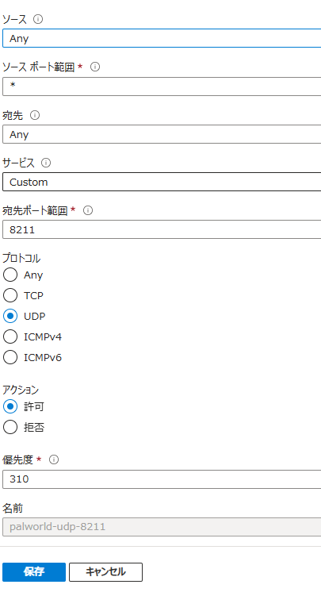Choose the ICMPv6 protocol option
This screenshot has height=596, width=321.
(10, 357)
